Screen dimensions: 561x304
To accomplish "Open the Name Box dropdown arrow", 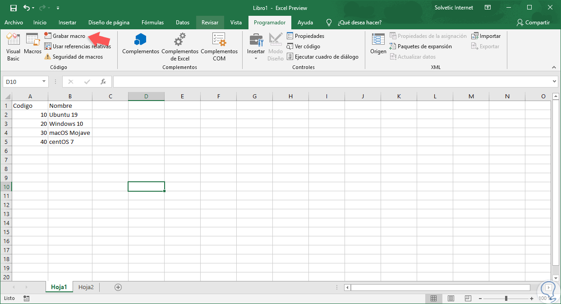I will coord(44,82).
